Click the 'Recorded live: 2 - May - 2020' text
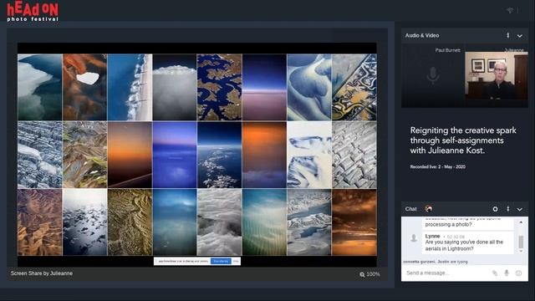 point(438,167)
